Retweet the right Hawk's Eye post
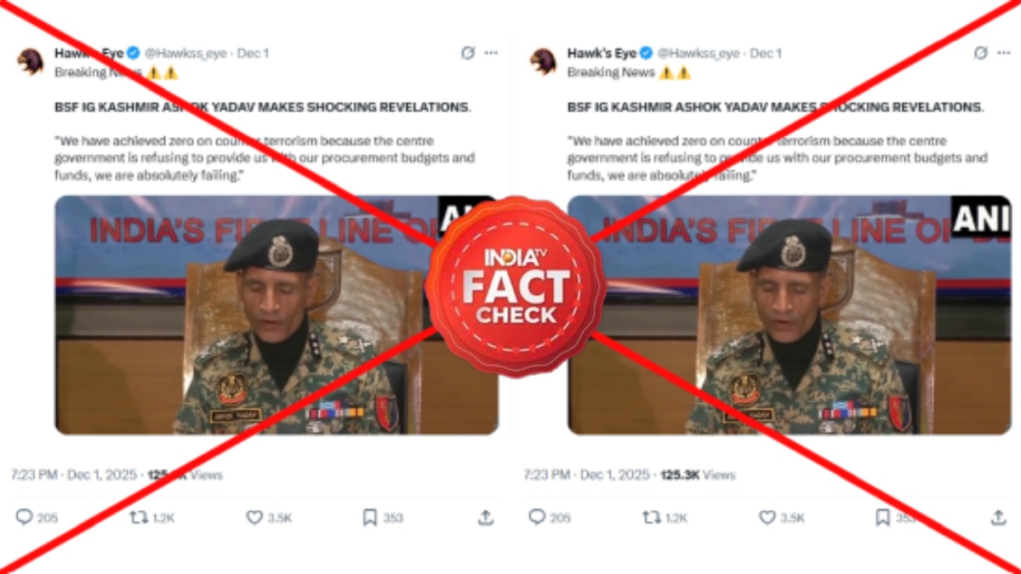This screenshot has height=574, width=1021. (651, 516)
